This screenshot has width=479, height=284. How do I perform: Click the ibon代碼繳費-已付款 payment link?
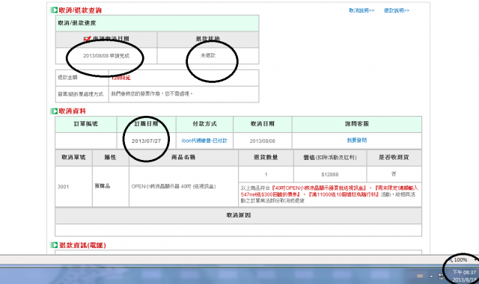click(x=204, y=141)
